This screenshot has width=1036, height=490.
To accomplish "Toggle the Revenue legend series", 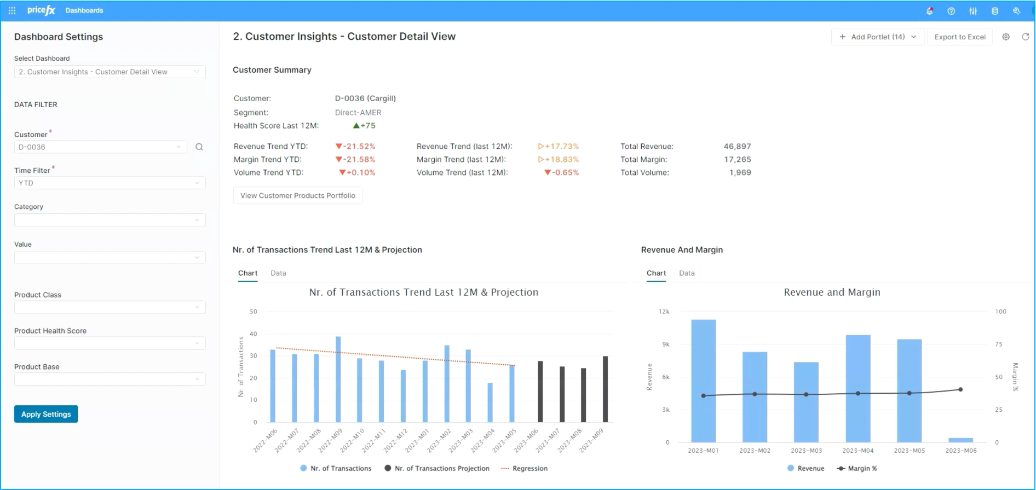I will (x=806, y=469).
